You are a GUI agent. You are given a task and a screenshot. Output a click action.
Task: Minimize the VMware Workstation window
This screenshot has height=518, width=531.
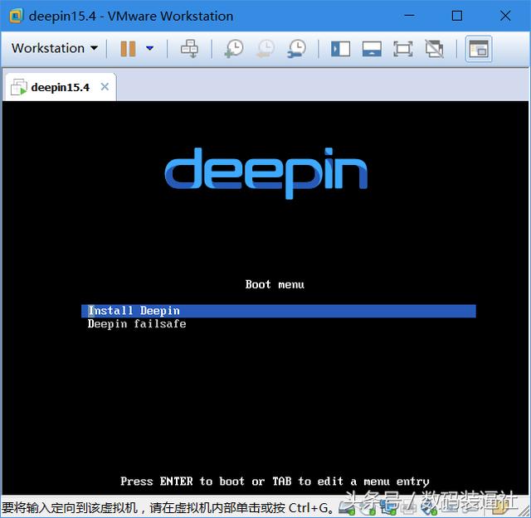point(409,16)
